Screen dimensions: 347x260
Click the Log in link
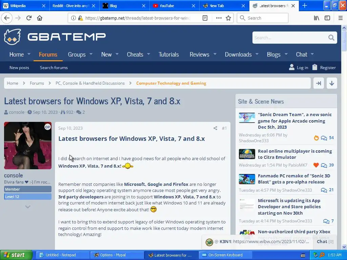[302, 68]
